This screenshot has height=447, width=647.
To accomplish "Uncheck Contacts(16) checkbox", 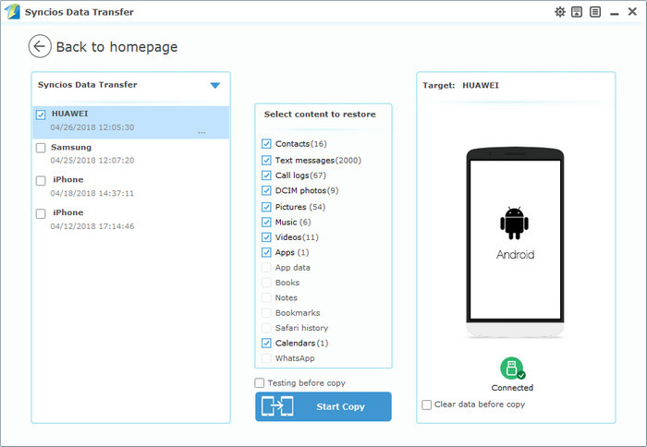I will point(266,143).
